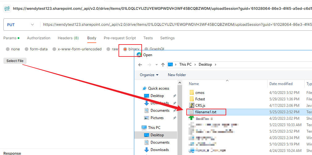Click the New folder button
The width and height of the screenshot is (312, 155).
point(177,75)
